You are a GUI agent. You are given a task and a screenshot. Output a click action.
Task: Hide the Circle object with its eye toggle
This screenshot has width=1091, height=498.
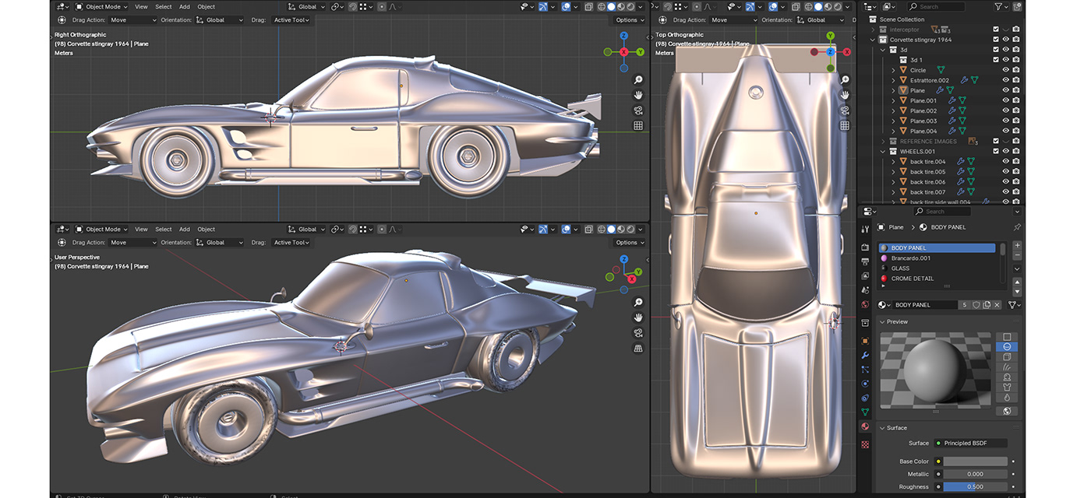coord(1006,70)
